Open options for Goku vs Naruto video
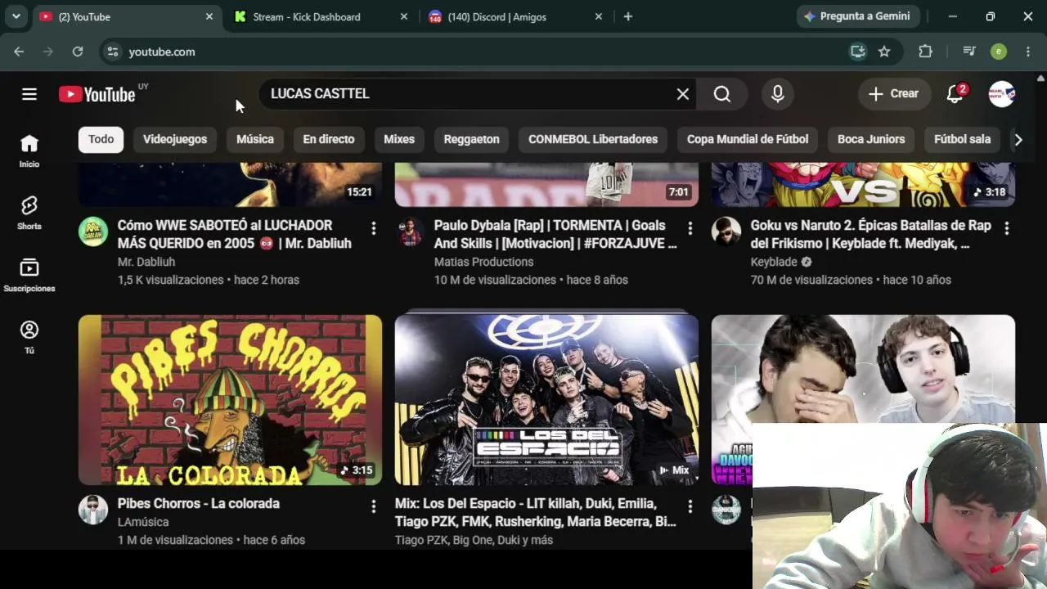Image resolution: width=1047 pixels, height=589 pixels. tap(1007, 228)
